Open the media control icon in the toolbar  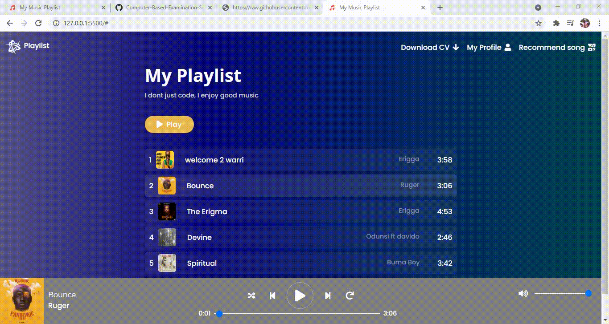tap(570, 23)
